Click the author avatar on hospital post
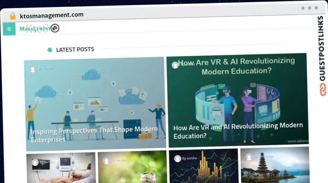Viewport: 328px width, 183px height. pos(35,163)
